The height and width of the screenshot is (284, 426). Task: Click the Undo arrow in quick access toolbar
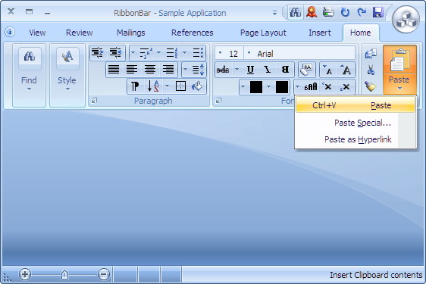[x=345, y=12]
